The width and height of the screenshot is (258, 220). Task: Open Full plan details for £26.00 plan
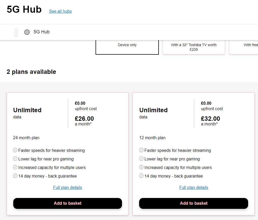68,187
